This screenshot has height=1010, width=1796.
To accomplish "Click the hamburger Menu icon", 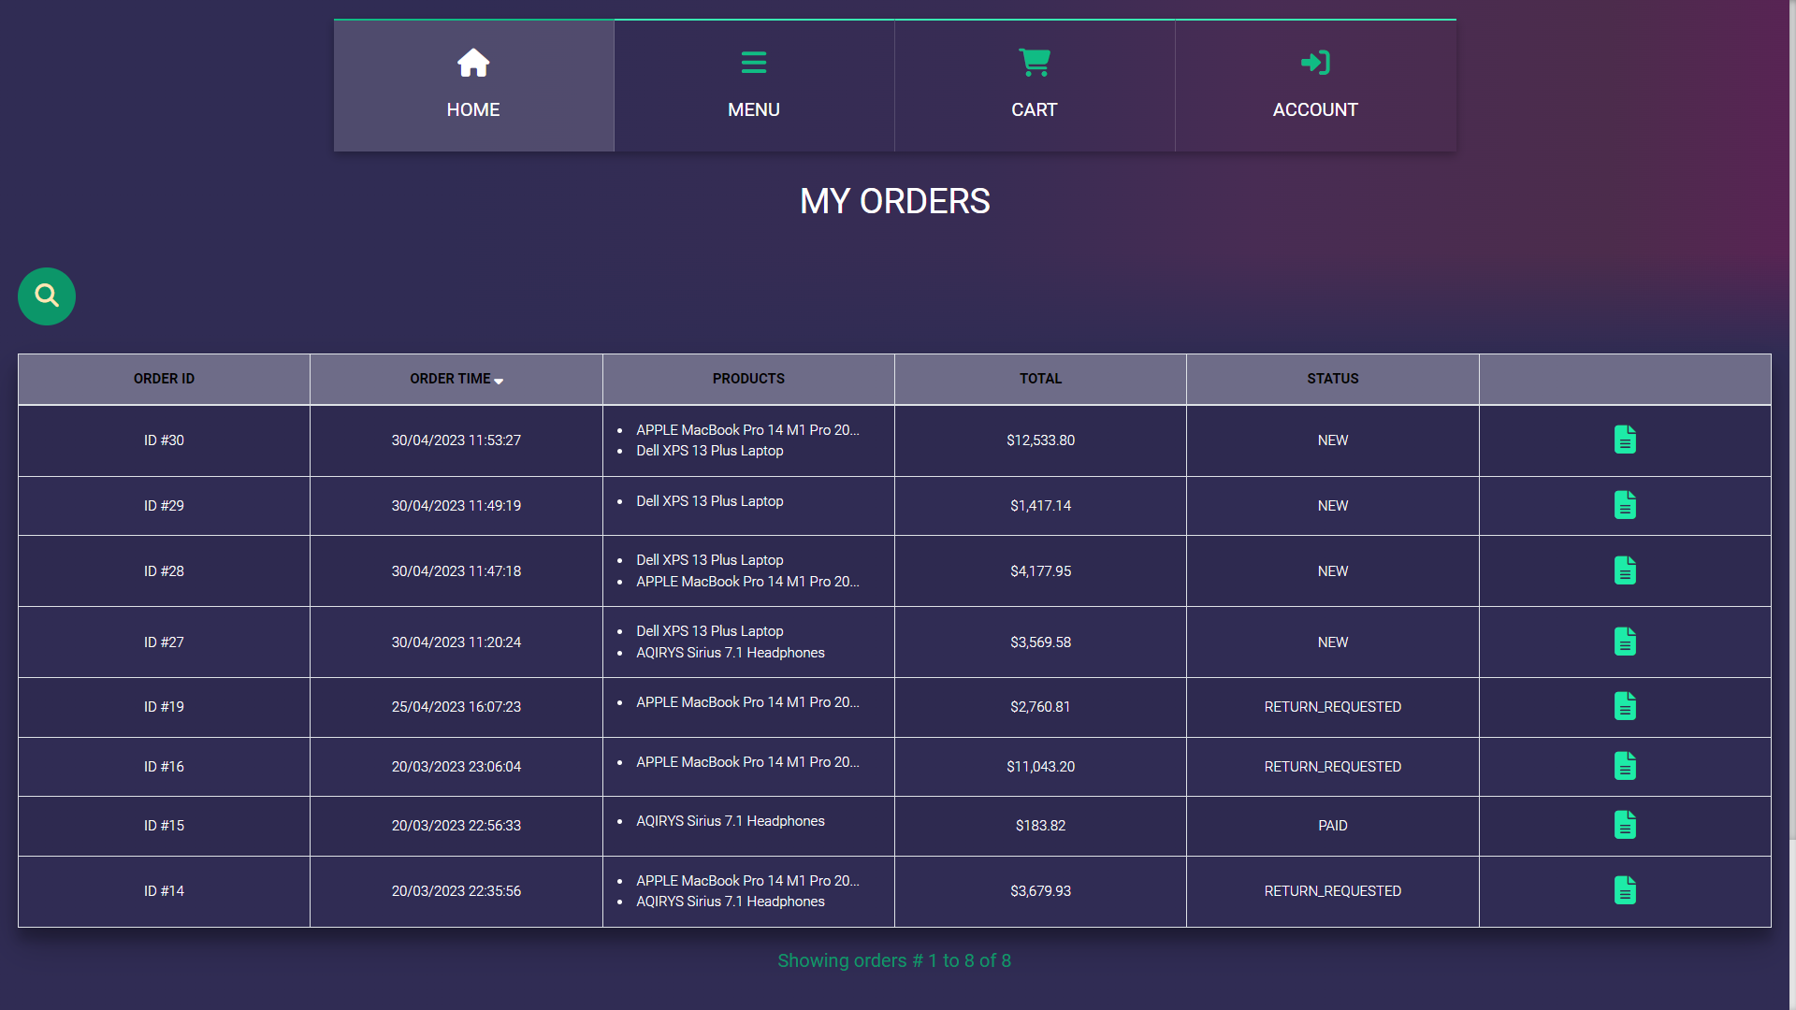I will click(754, 63).
